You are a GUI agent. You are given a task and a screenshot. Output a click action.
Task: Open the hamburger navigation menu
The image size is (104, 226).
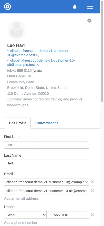(x=90, y=7)
